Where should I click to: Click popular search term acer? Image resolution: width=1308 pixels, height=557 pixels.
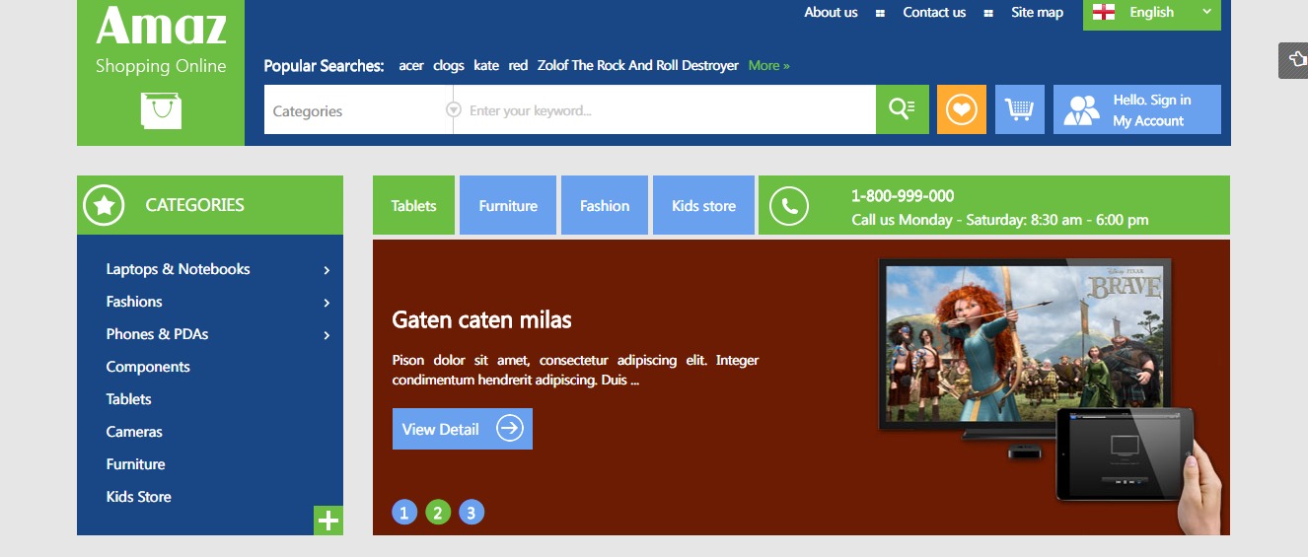(411, 65)
